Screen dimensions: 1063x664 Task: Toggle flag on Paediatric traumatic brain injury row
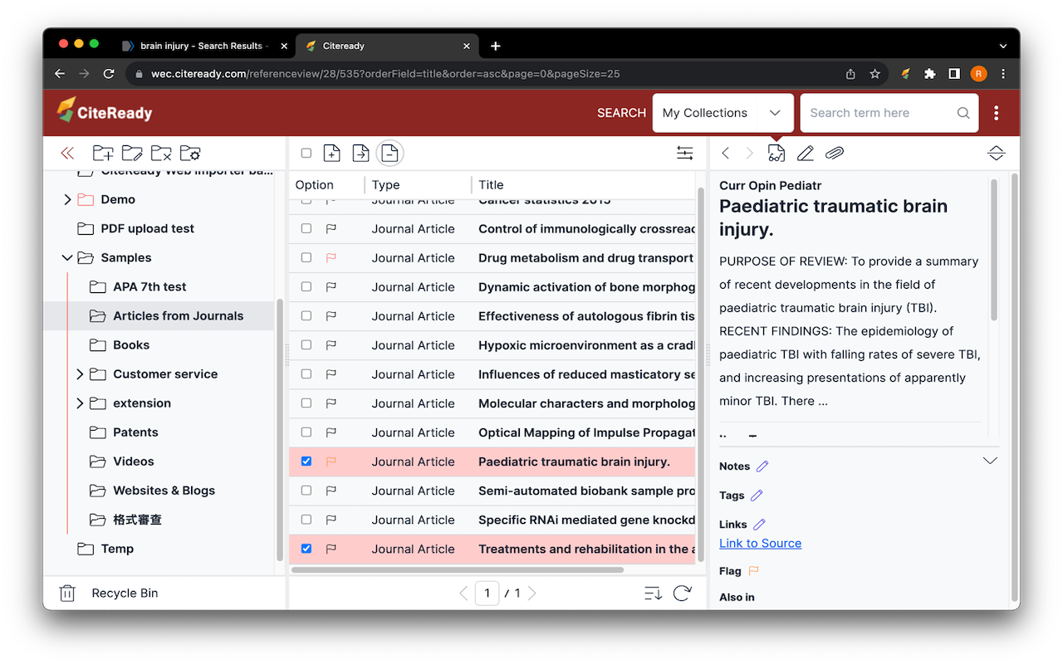331,461
